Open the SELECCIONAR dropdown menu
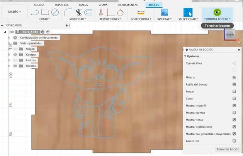243x156 pixels. pos(188,19)
